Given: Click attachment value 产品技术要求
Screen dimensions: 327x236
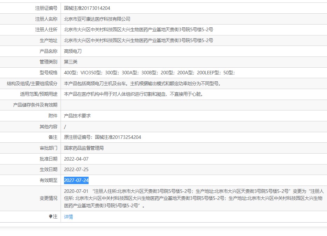Looking at the screenshot, I should (x=77, y=116).
